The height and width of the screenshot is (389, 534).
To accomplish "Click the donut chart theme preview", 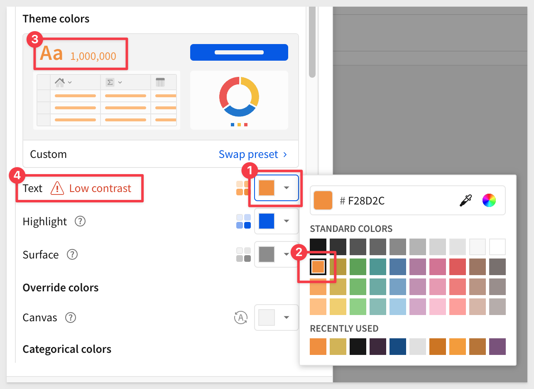I will 239,100.
